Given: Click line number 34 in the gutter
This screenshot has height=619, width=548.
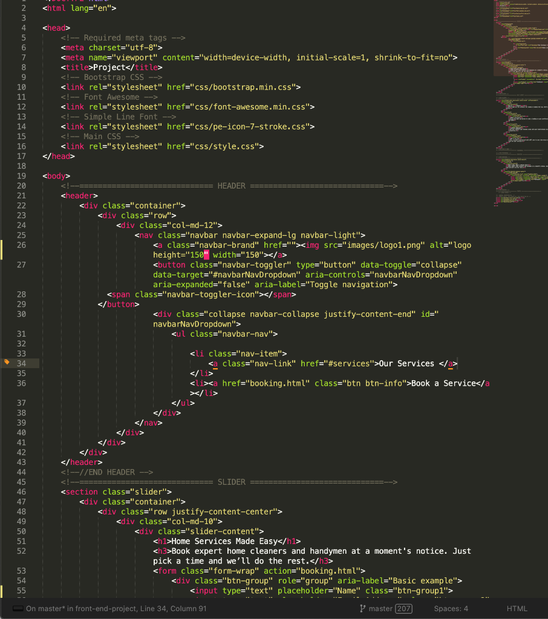Looking at the screenshot, I should 21,363.
